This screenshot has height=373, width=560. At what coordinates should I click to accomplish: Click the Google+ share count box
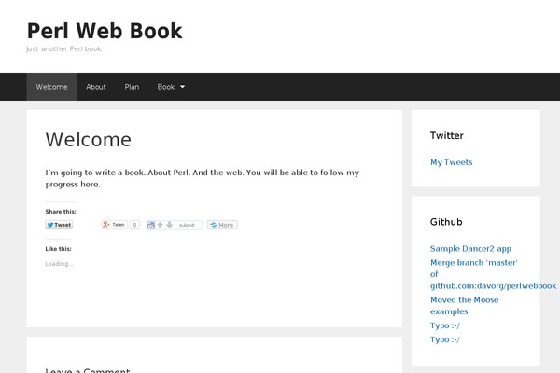(x=135, y=225)
